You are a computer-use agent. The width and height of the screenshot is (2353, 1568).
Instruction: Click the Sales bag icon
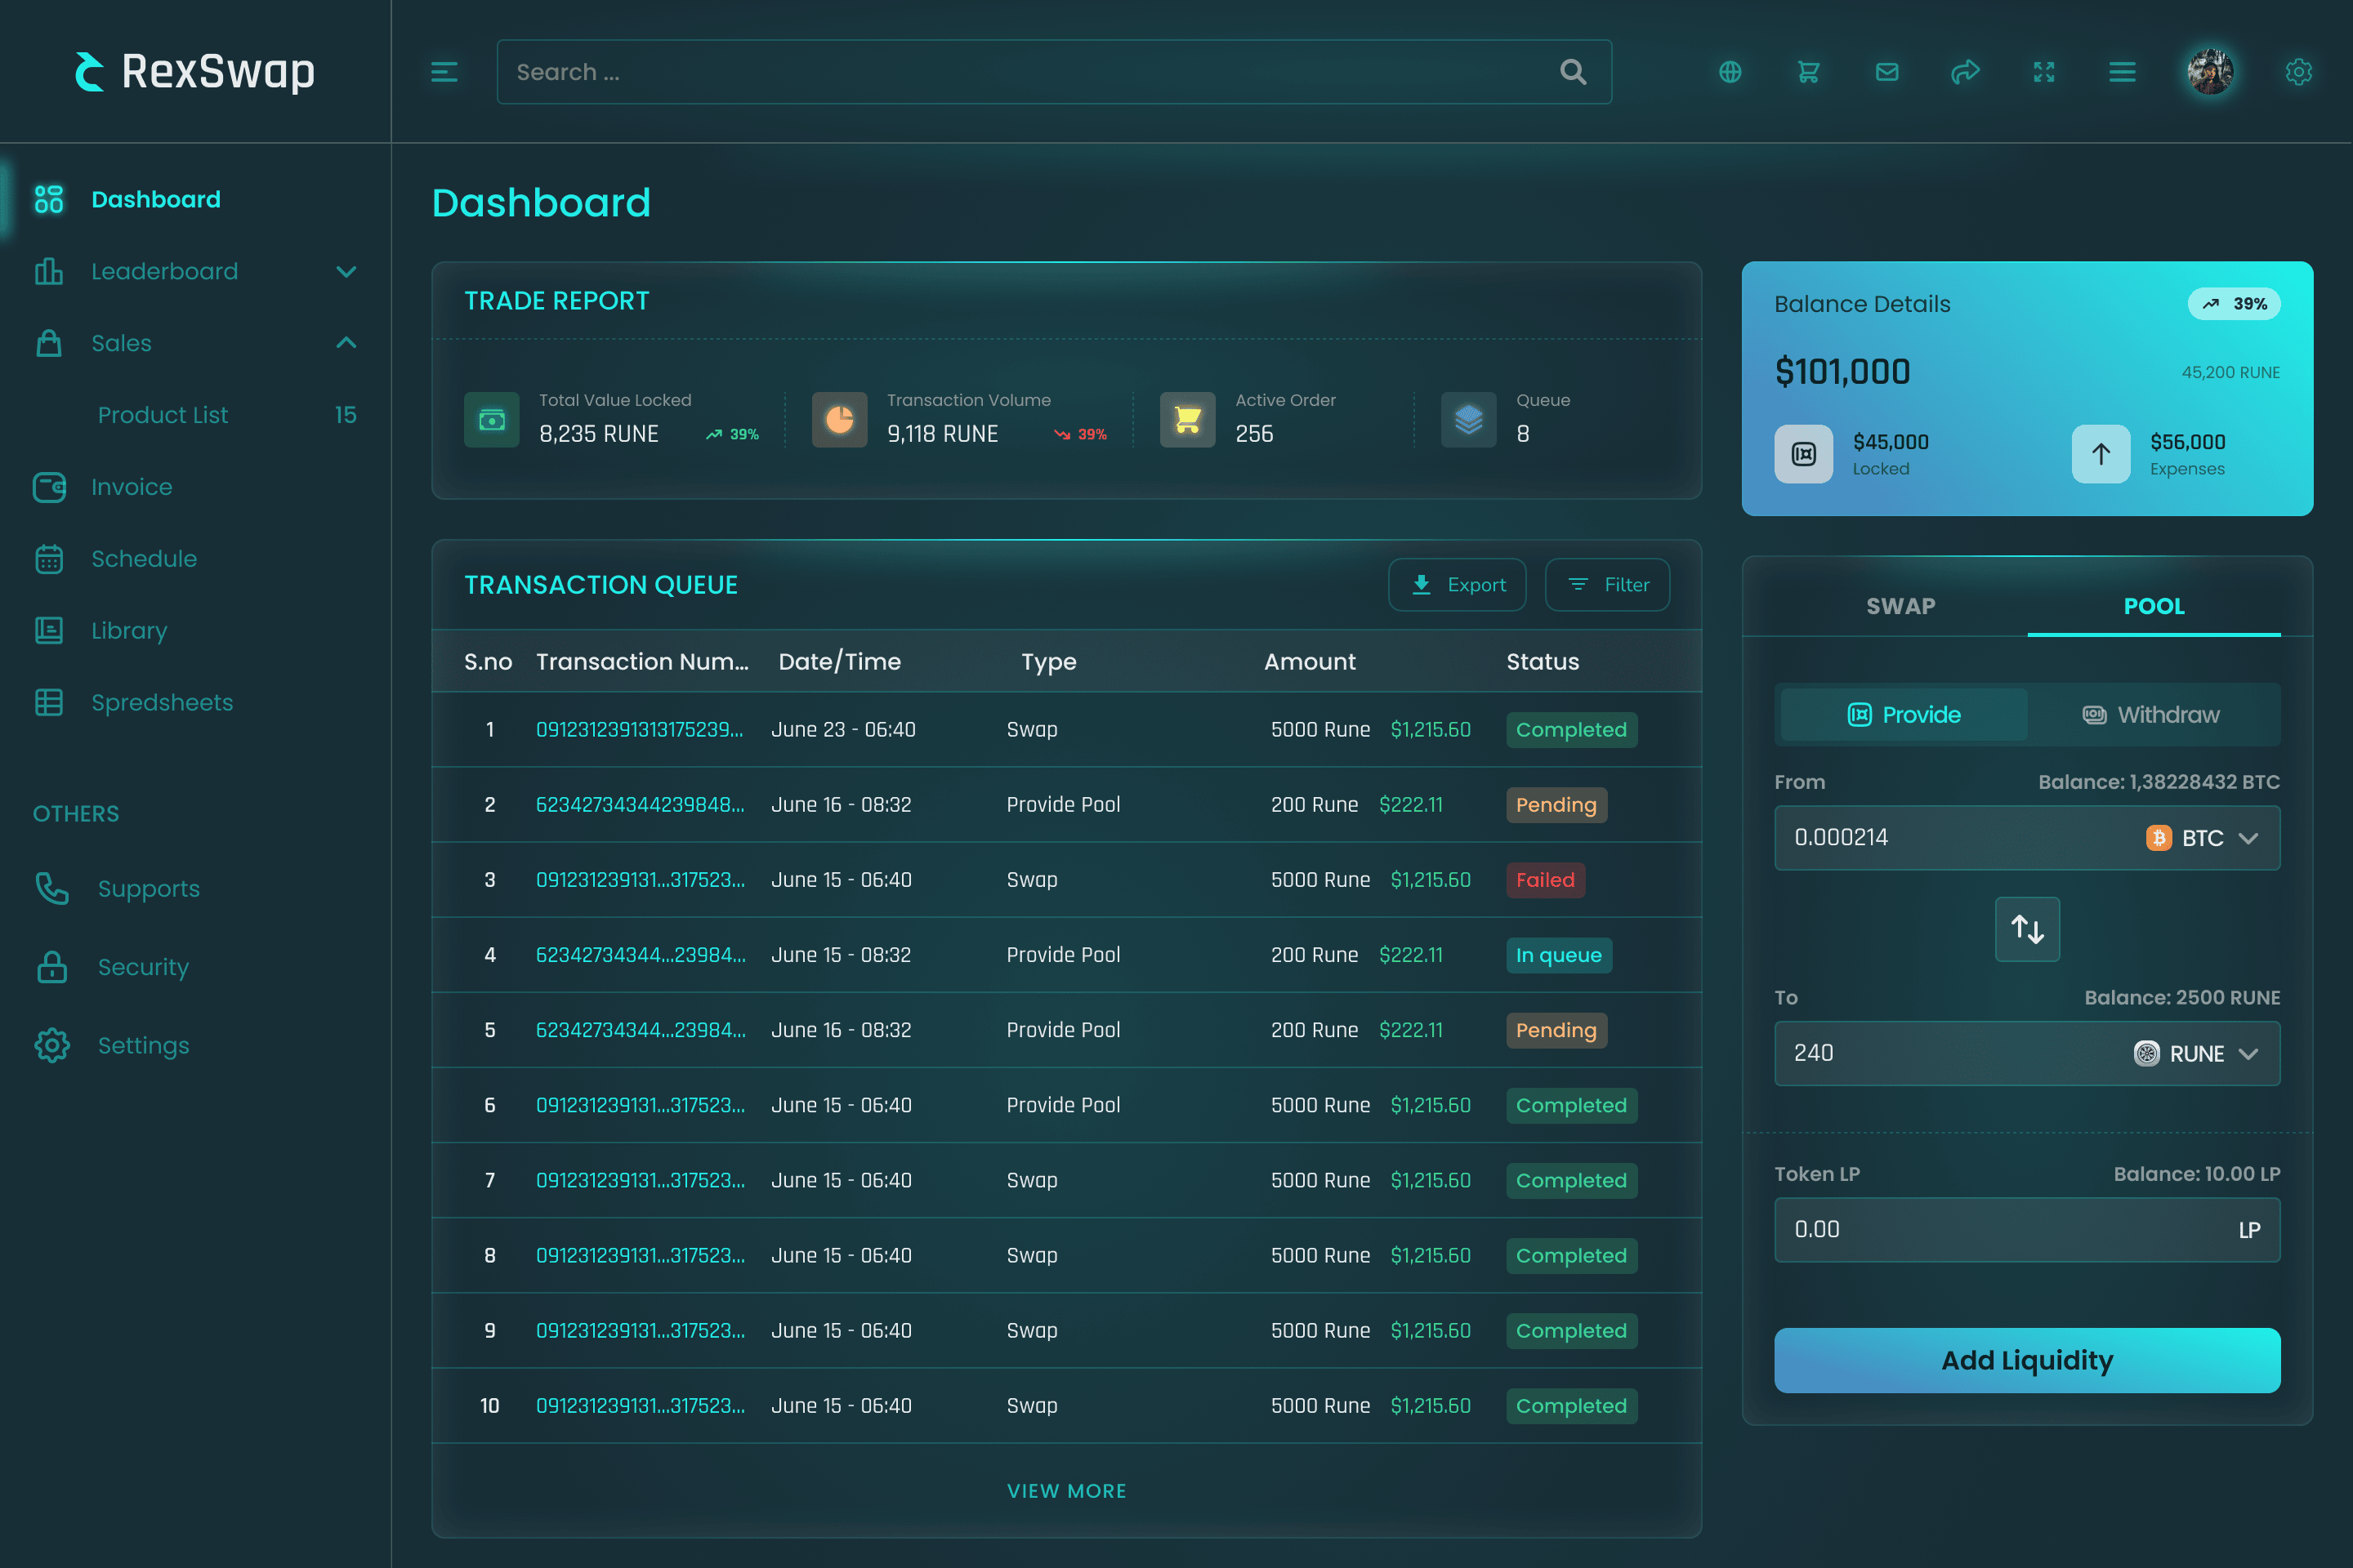click(x=49, y=343)
